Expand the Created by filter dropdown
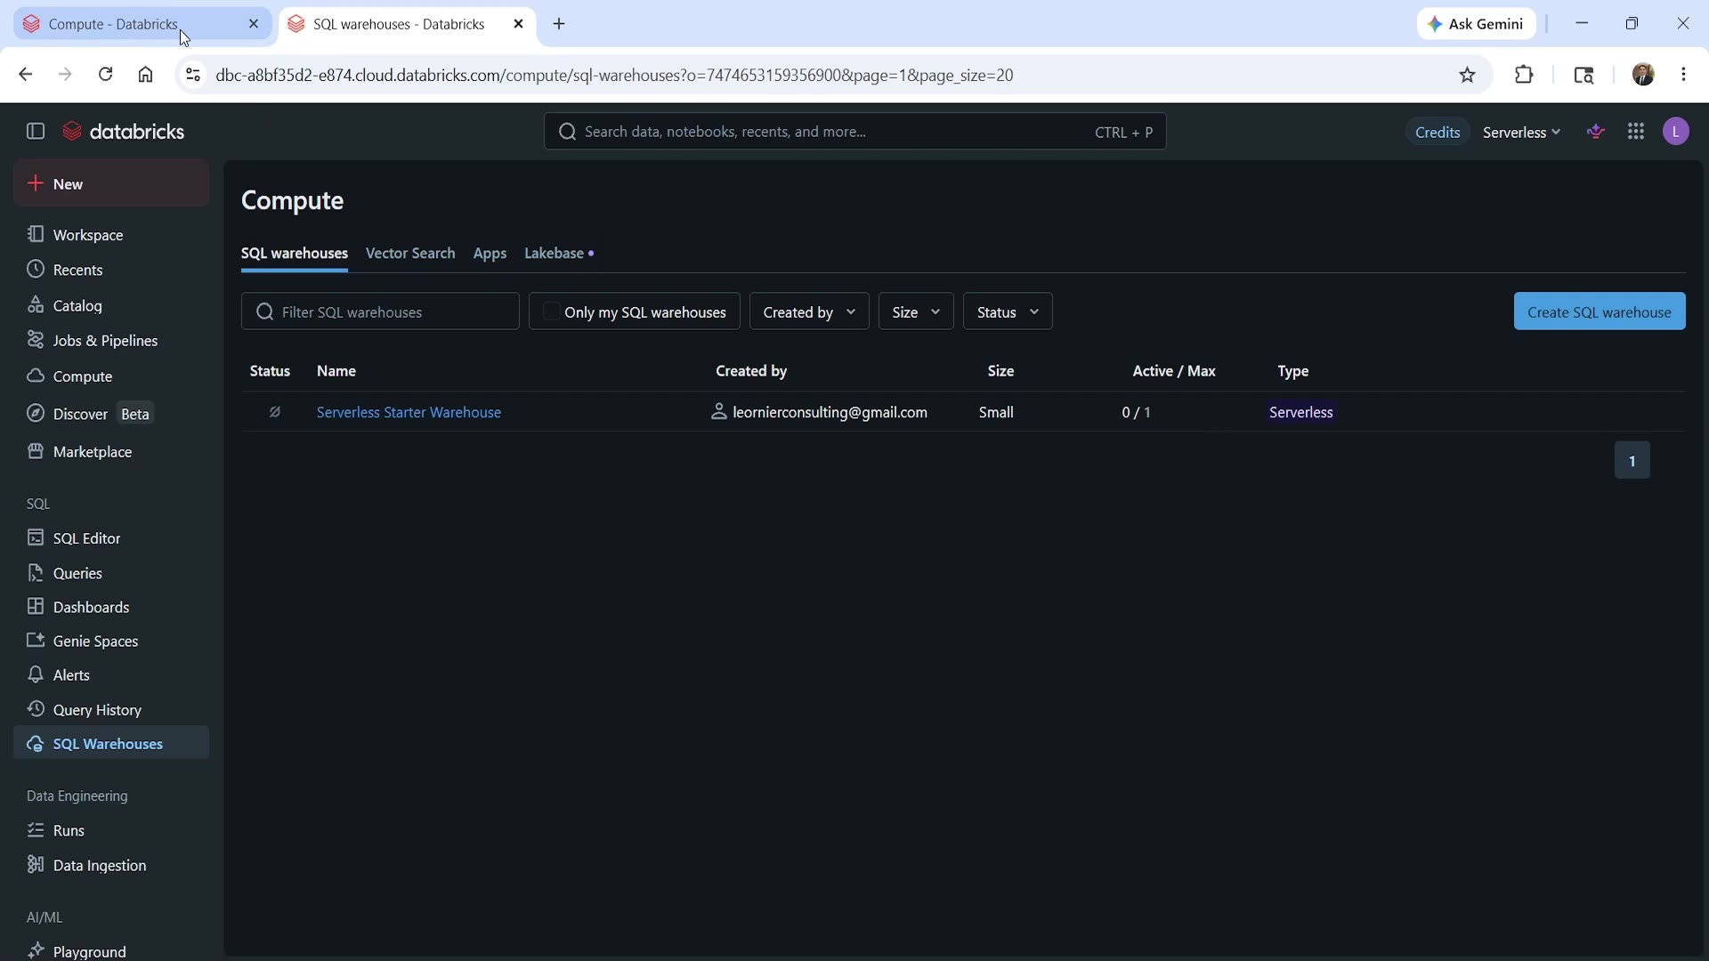The width and height of the screenshot is (1709, 961). click(x=809, y=311)
